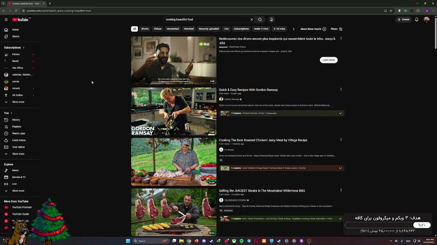Screen dimensions: 437x245
Task: Open options menu for JUICIEST Steaks video
Action: click(x=341, y=190)
